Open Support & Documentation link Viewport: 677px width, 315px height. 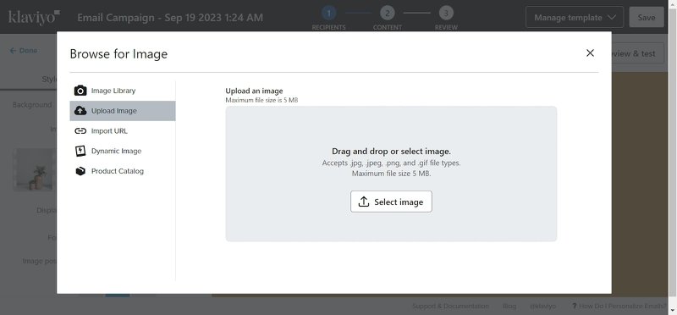pos(450,306)
